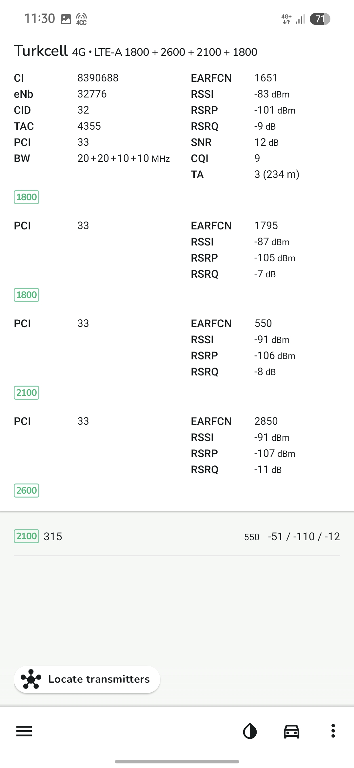
Task: Tap the Locate transmitters button
Action: click(x=87, y=679)
